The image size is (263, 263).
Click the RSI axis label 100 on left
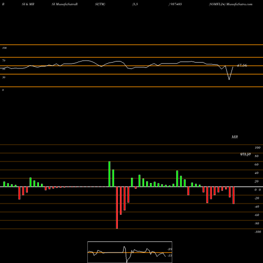coord(4,48)
